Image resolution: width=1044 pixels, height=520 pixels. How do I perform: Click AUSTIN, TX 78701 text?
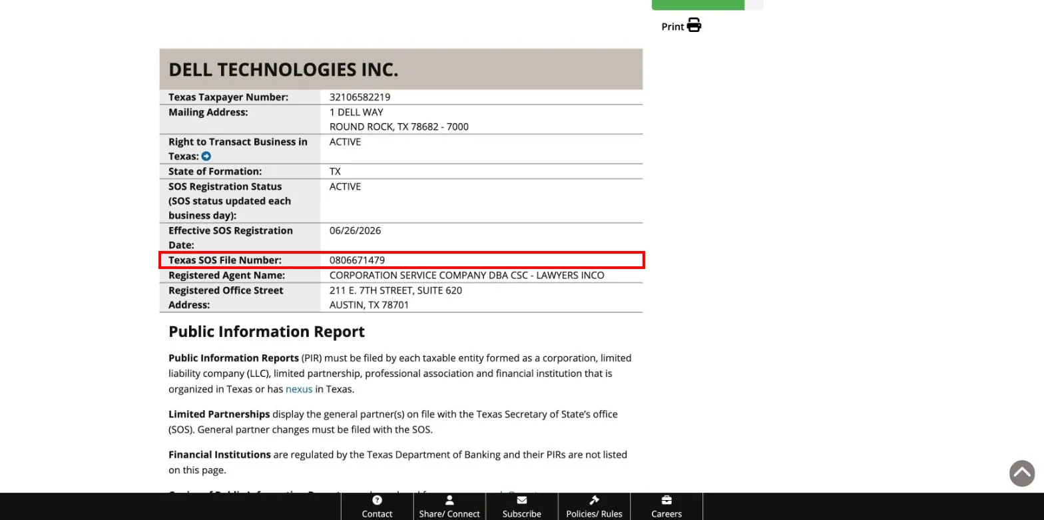tap(369, 305)
